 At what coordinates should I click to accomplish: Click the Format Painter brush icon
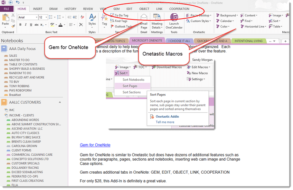(x=13, y=26)
